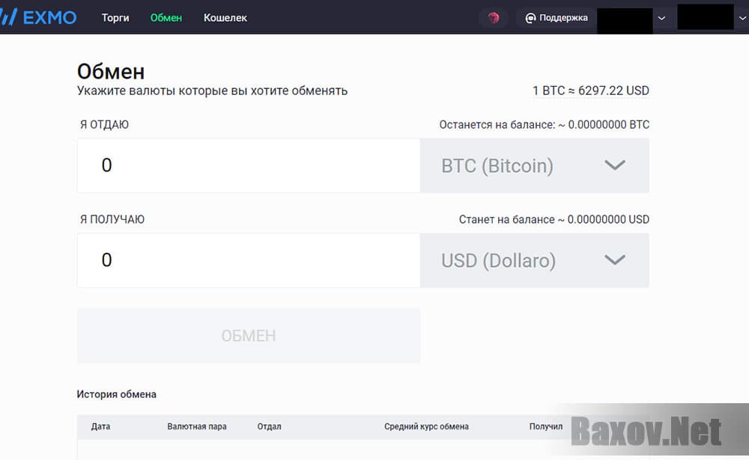Click the chevron on the BTC currency selector
Screen dimensions: 749x460
pos(615,165)
